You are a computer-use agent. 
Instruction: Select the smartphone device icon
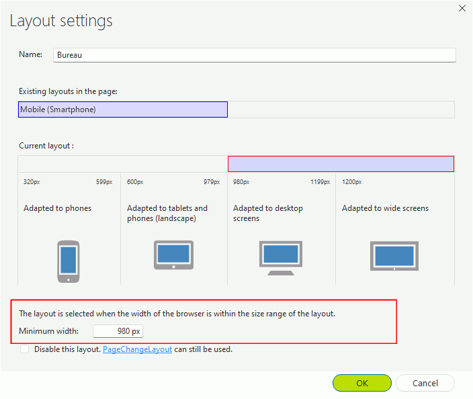(69, 261)
